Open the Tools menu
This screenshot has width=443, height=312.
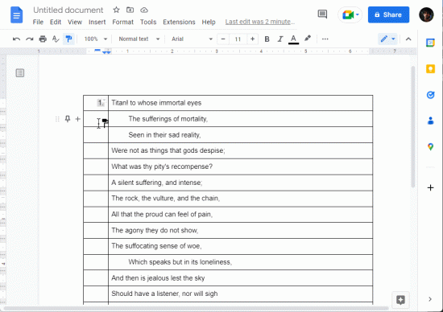pos(148,22)
